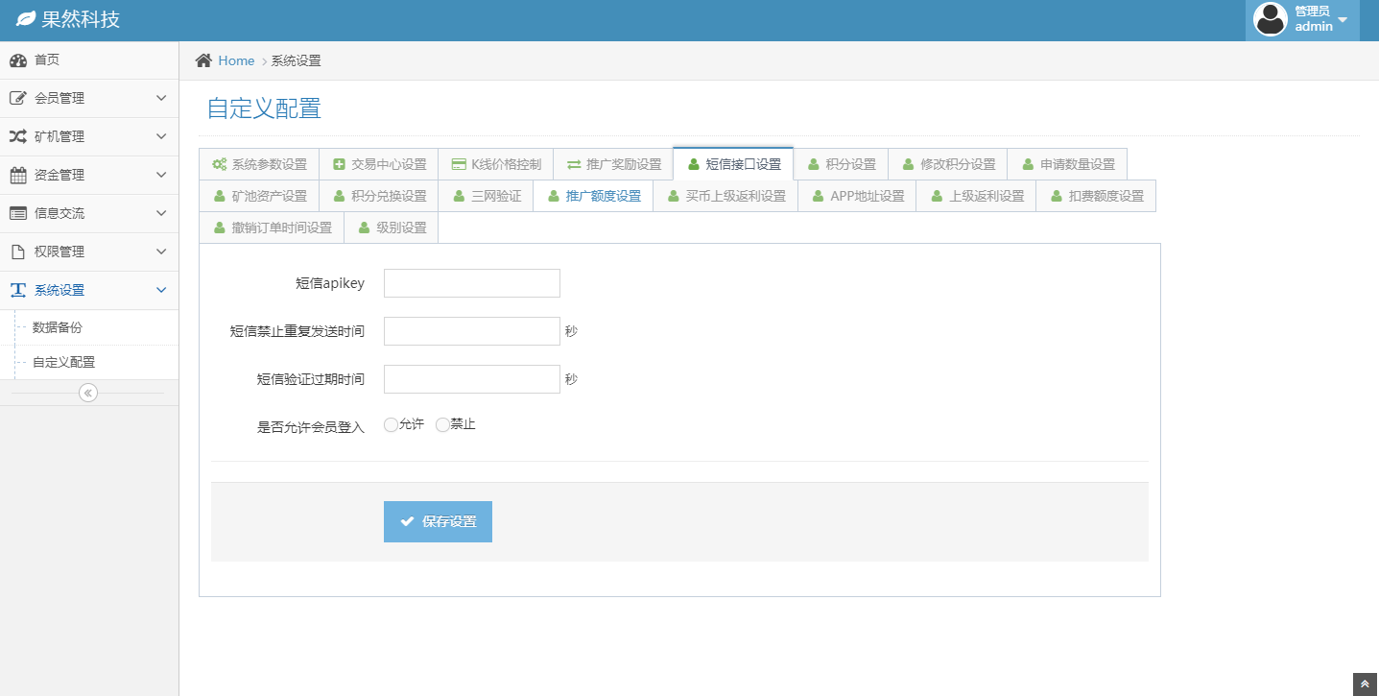Collapse sidebar with double-chevron icon
Viewport: 1379px width, 696px height.
point(88,393)
